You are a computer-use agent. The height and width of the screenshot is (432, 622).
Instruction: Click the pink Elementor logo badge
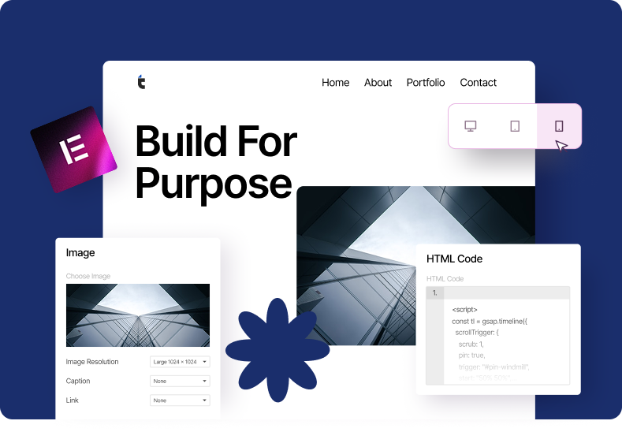tap(73, 150)
